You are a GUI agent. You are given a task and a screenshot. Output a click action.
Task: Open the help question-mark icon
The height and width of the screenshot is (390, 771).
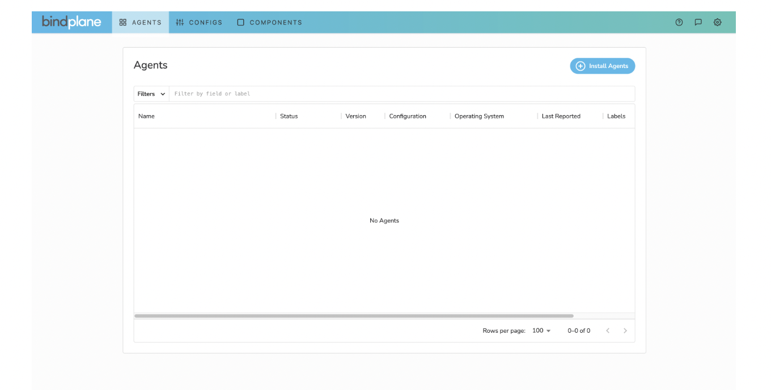click(679, 23)
